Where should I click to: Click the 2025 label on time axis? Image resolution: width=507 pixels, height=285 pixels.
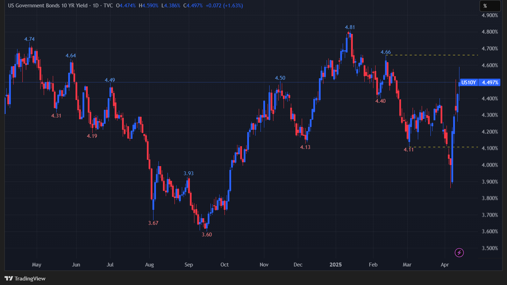pyautogui.click(x=336, y=265)
